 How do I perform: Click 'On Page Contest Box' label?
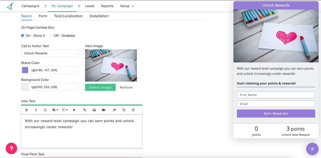point(38,27)
